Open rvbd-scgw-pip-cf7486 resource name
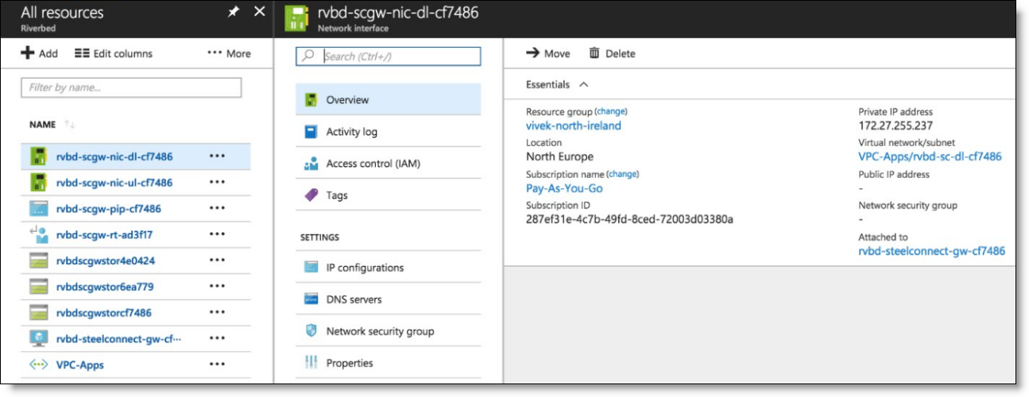 109,209
